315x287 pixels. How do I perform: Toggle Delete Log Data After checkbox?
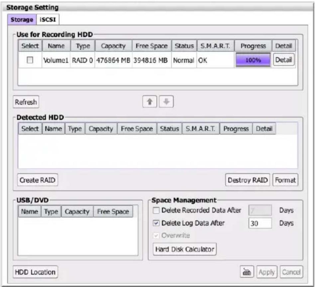click(x=156, y=223)
